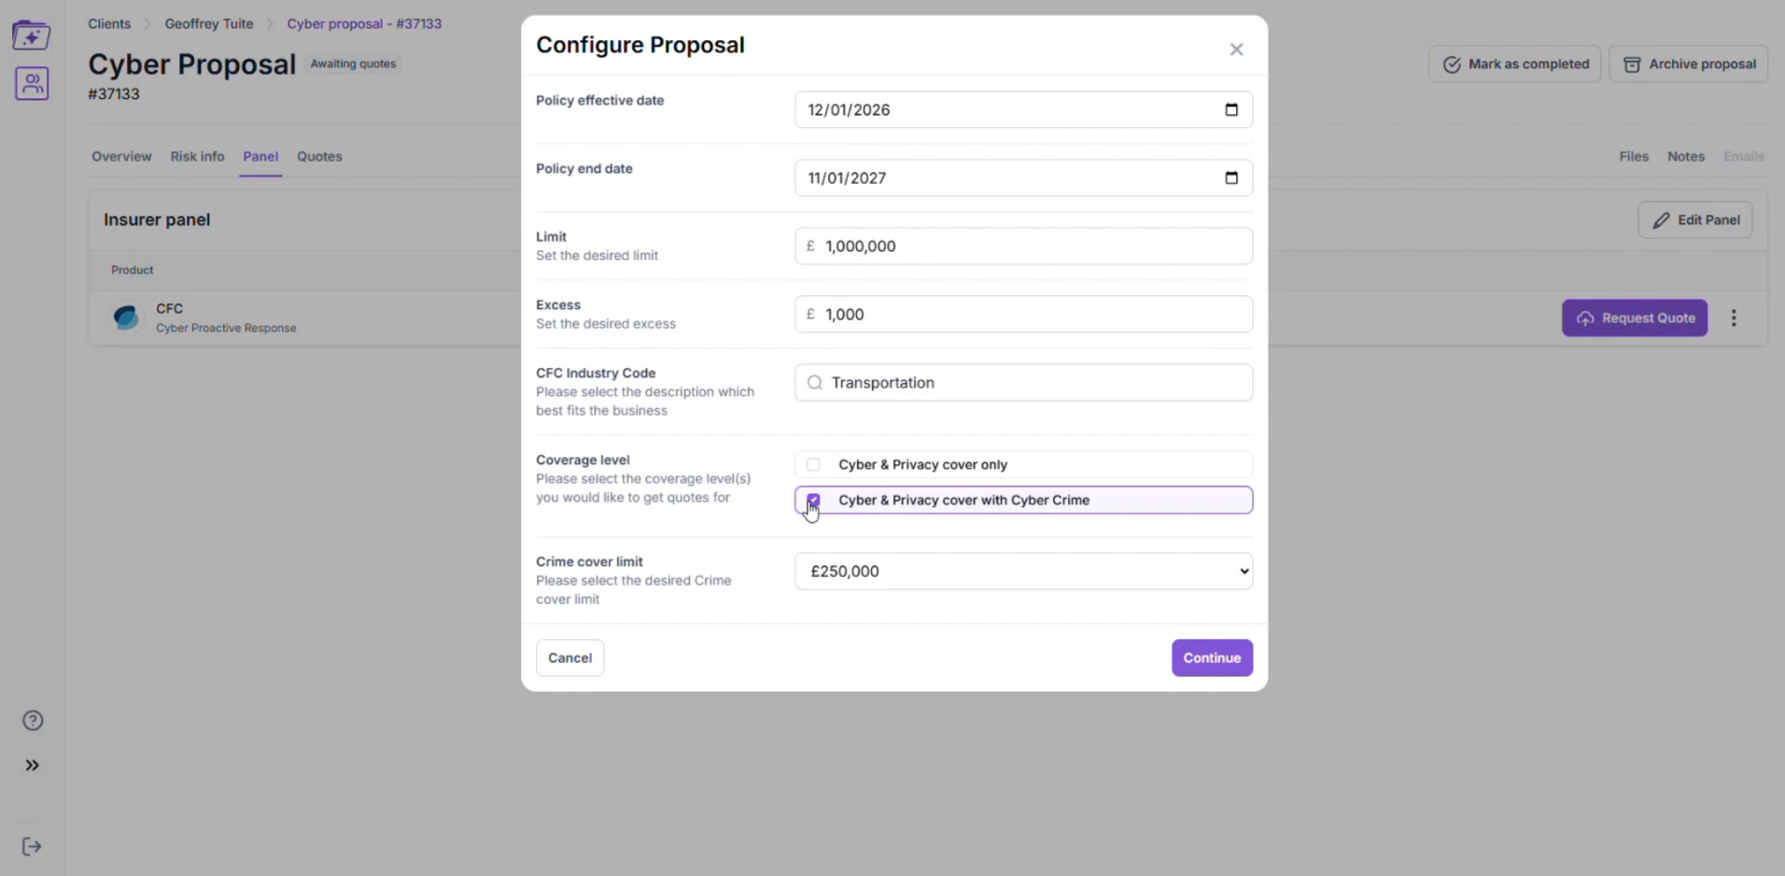Click the sparkle folder logo icon
This screenshot has width=1785, height=876.
coord(31,35)
